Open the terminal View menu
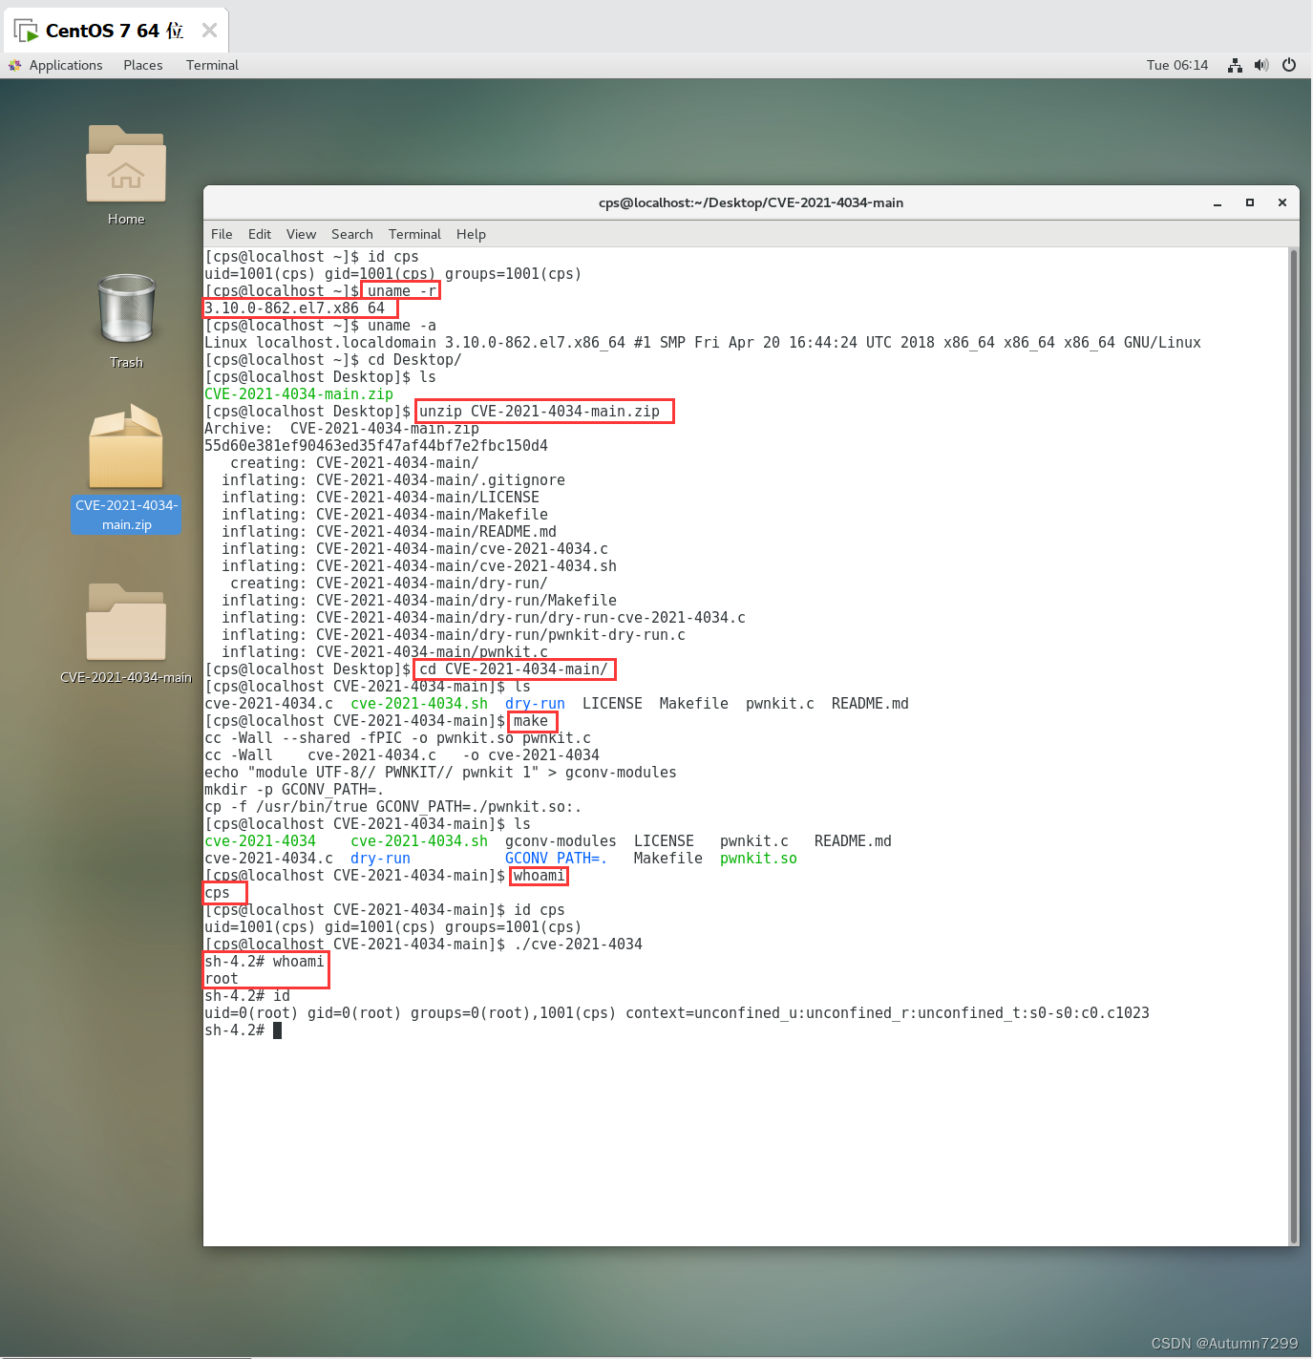 pyautogui.click(x=301, y=234)
